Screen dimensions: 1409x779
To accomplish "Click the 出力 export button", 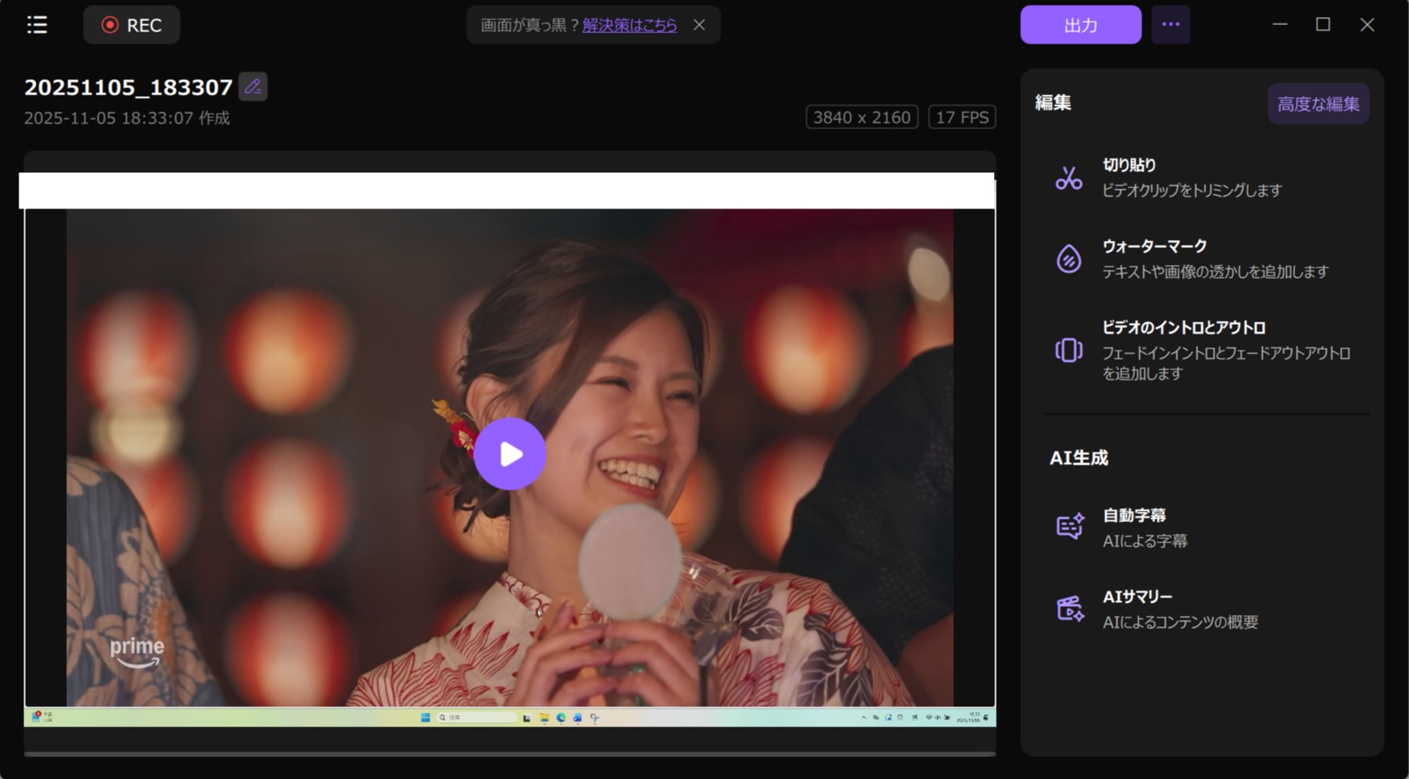I will 1080,25.
